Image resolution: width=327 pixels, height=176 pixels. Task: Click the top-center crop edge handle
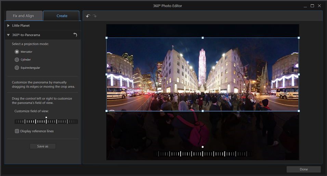pos(203,38)
